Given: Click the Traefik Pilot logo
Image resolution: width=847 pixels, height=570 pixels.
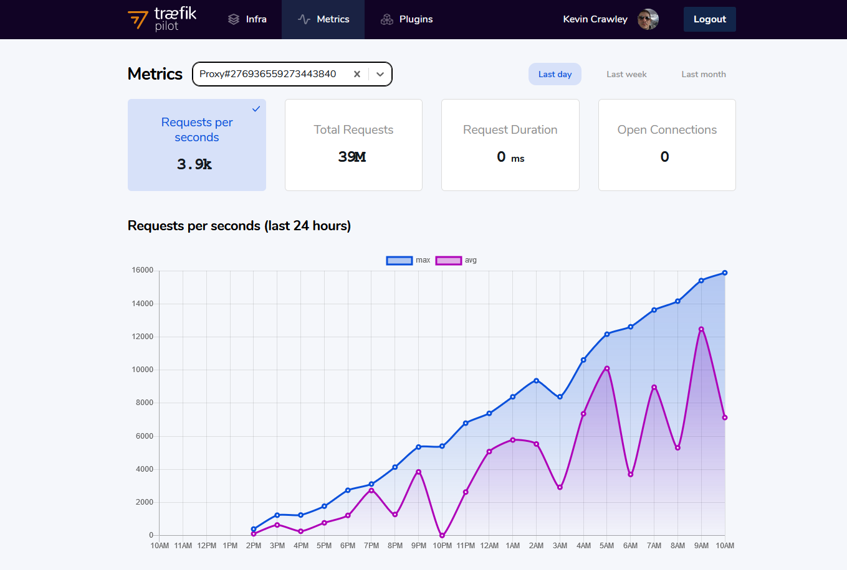Looking at the screenshot, I should click(x=162, y=19).
